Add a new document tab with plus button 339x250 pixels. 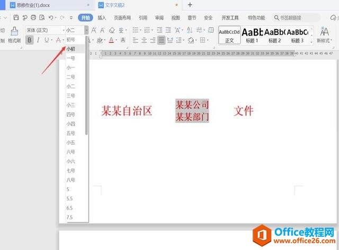point(190,5)
